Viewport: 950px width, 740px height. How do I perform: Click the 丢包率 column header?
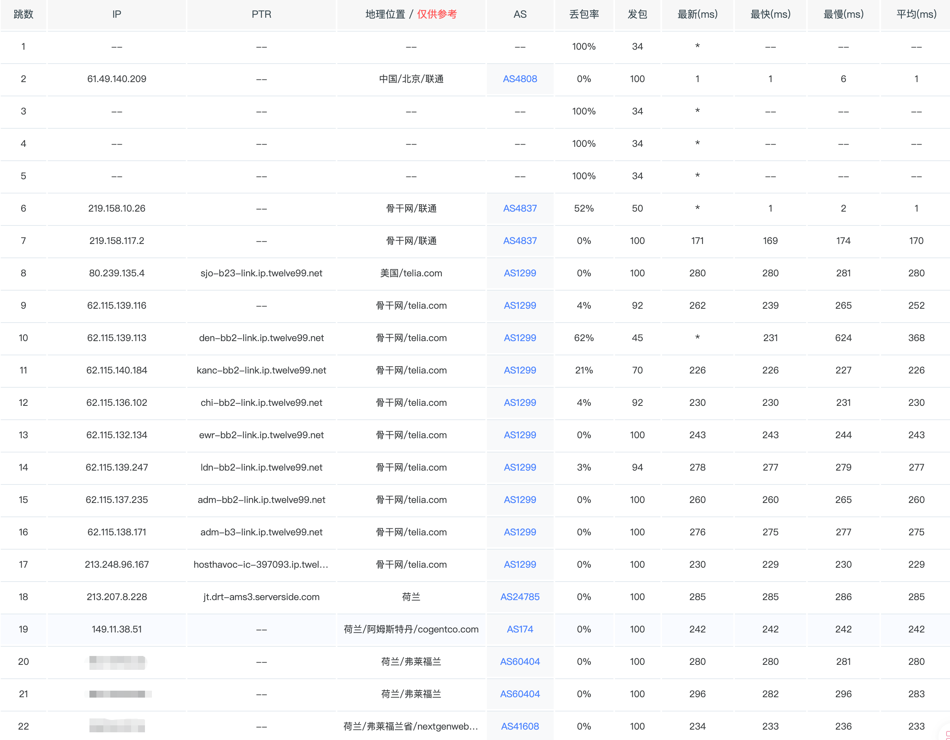click(x=584, y=14)
